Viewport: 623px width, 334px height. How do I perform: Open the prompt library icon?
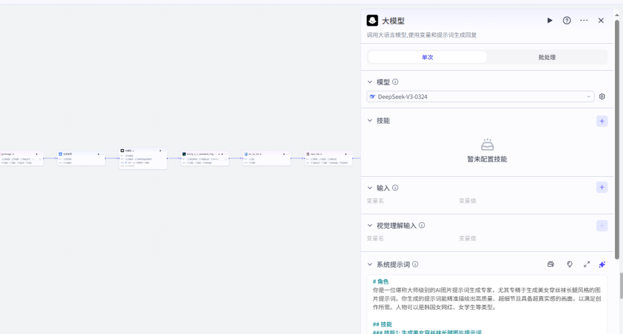point(550,264)
